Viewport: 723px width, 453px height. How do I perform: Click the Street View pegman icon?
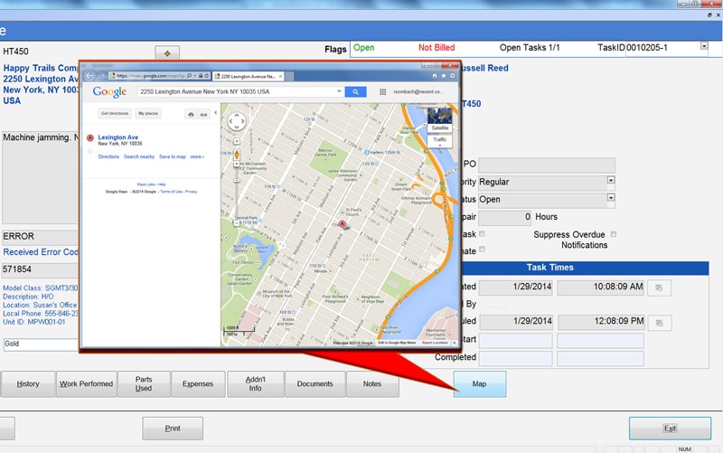click(x=237, y=155)
